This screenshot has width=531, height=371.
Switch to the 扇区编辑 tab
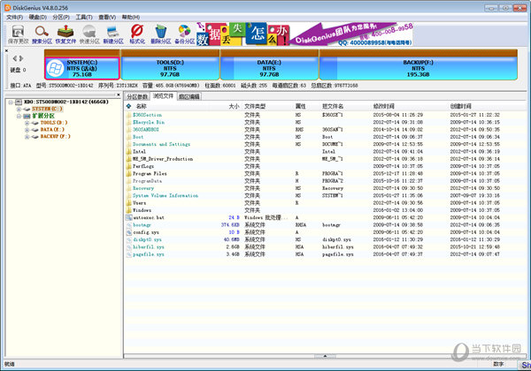[x=189, y=96]
